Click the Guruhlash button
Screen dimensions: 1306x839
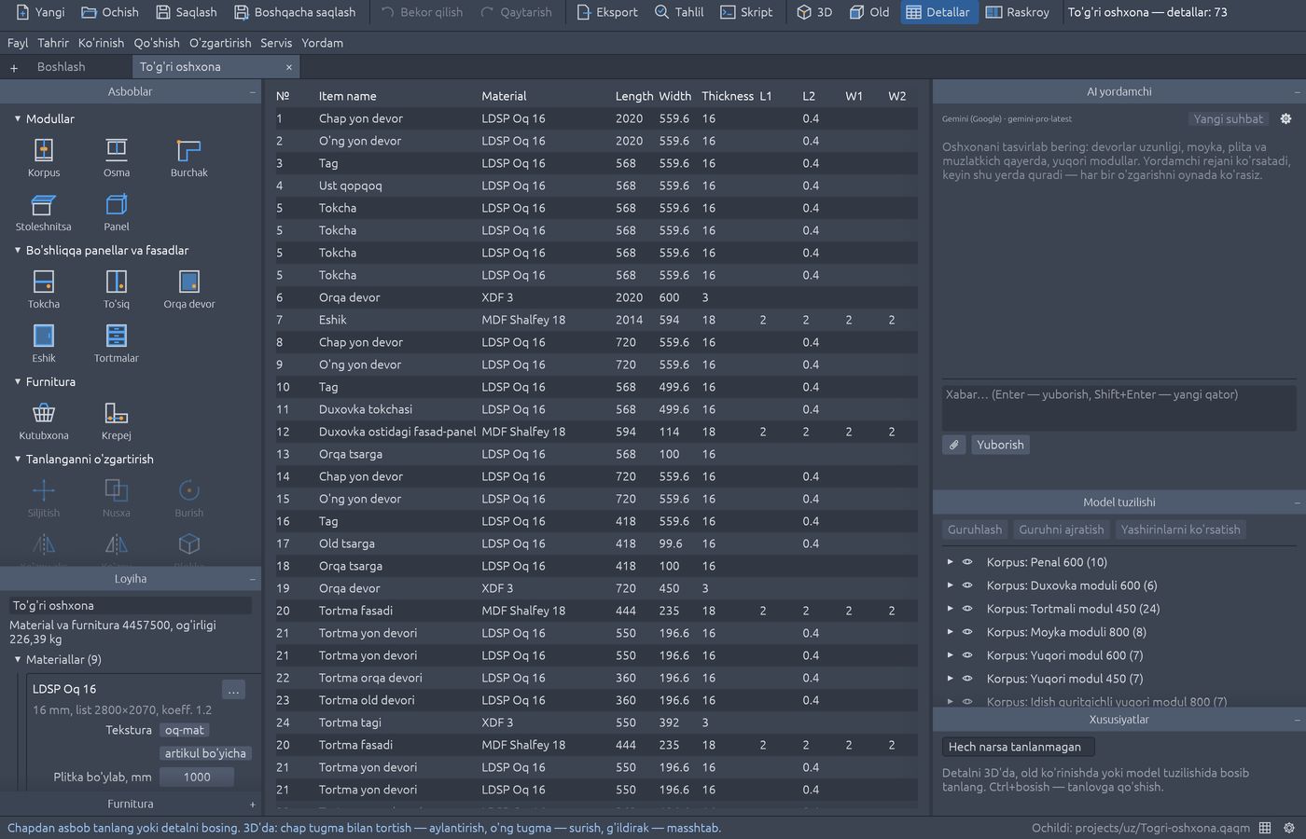point(975,530)
